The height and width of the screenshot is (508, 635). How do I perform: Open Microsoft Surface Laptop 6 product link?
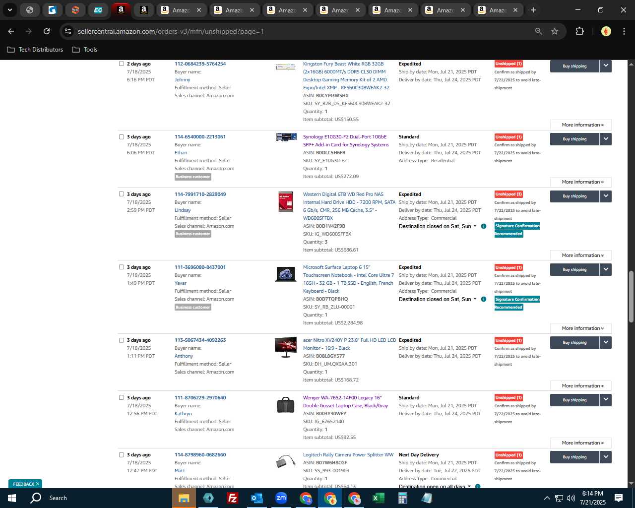[x=348, y=279]
